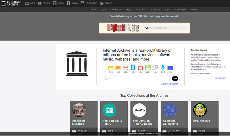Click the 89,258 items count
Screen dimensions: 230x139
click(x=202, y=131)
